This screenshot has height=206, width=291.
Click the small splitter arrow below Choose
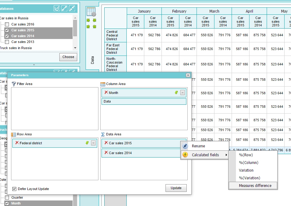34,65
